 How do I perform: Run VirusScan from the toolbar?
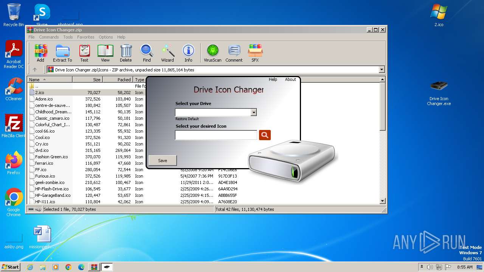(213, 53)
